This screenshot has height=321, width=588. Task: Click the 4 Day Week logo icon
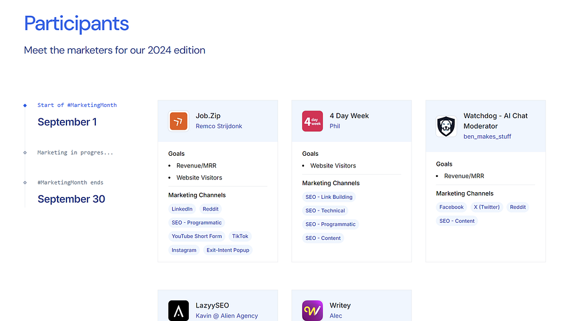(x=312, y=121)
